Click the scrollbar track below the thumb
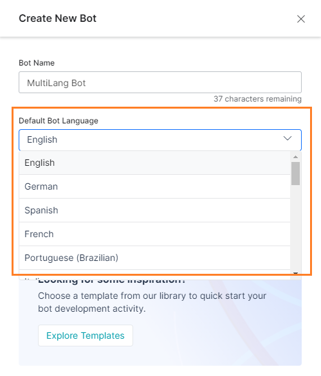321x376 pixels. coord(295,228)
